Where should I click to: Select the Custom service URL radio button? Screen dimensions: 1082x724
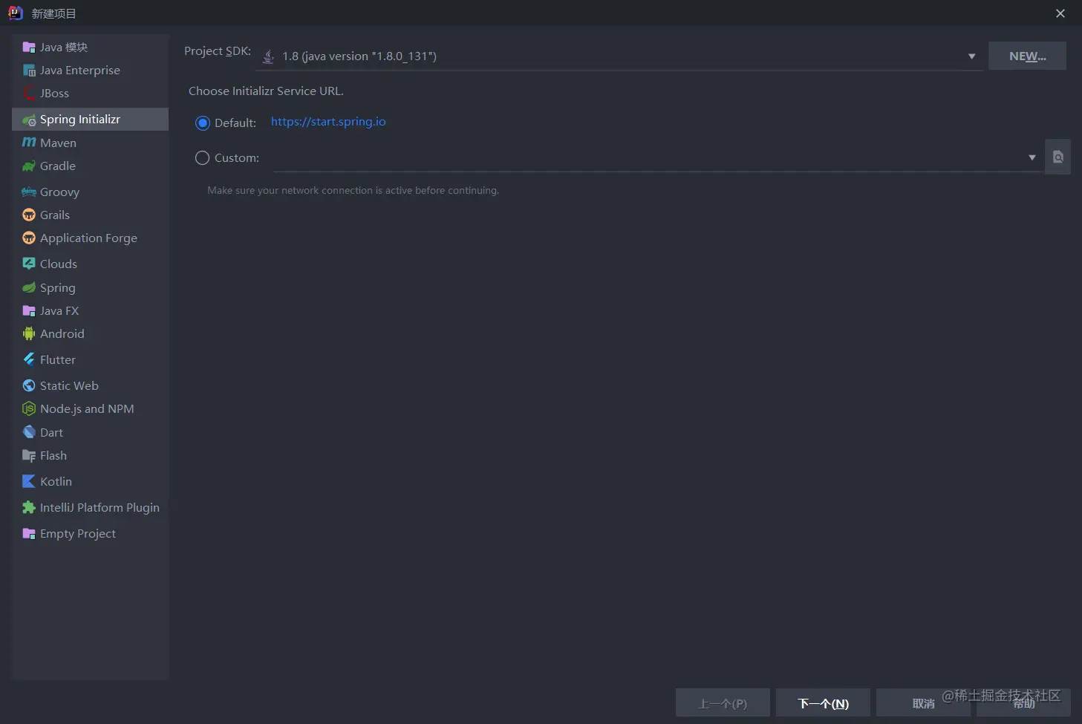[x=202, y=158]
